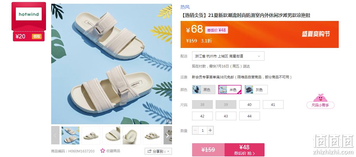Screen dimensions: 356x157
Task: Click the magnifier zoom icon on product image
Action: [169, 121]
